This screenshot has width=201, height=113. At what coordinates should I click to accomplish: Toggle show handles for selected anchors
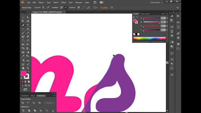(x=61, y=8)
